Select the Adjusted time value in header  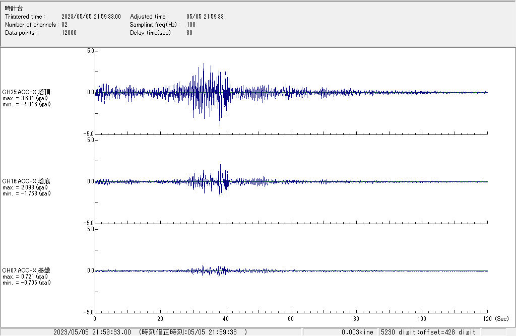(x=205, y=17)
